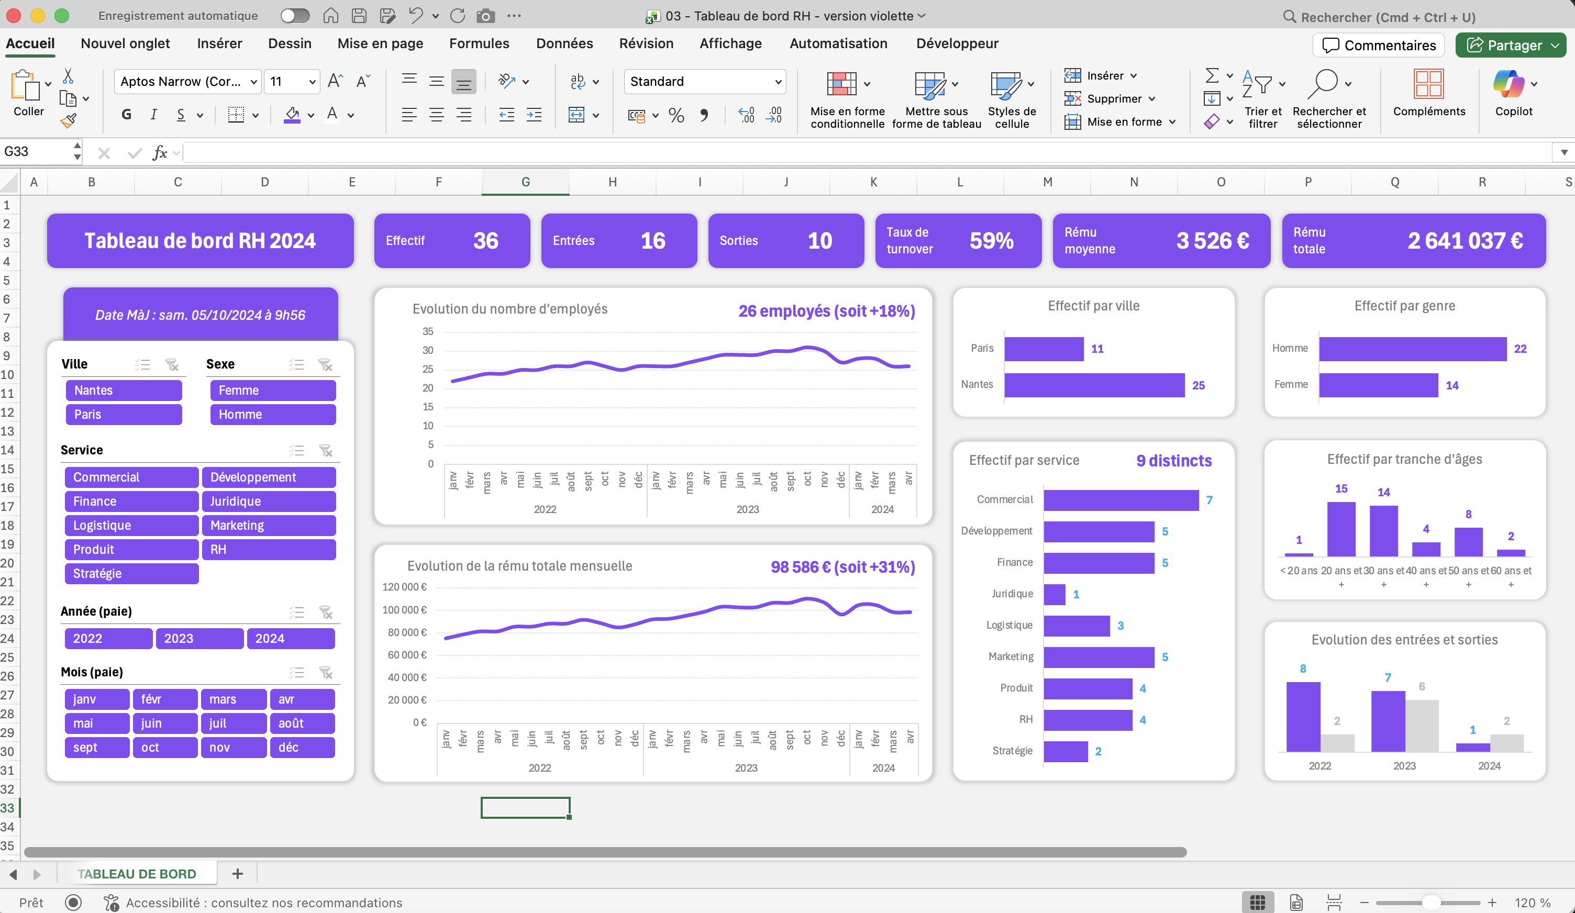Click the camera icon in title bar
The width and height of the screenshot is (1575, 913).
pos(485,16)
